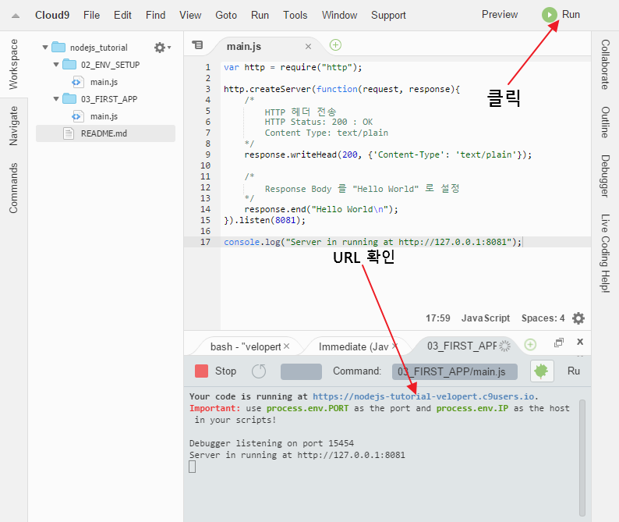Add a new editor tab with plus icon

coord(335,45)
